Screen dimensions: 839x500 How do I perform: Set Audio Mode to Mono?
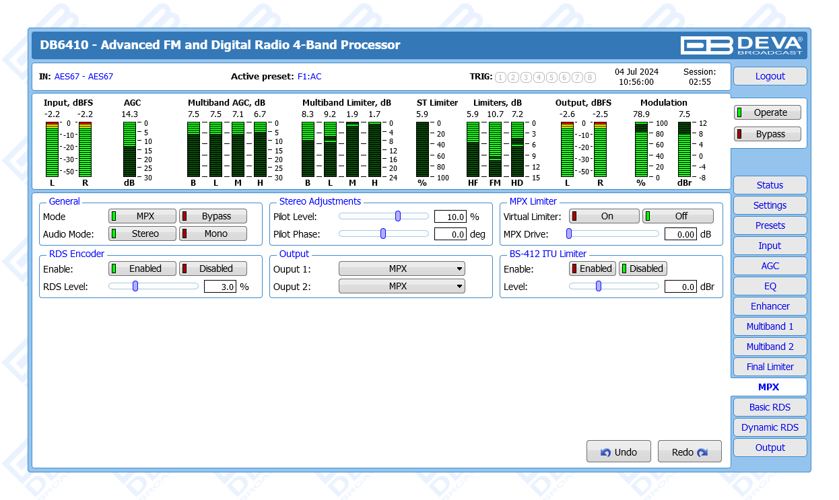coord(213,234)
